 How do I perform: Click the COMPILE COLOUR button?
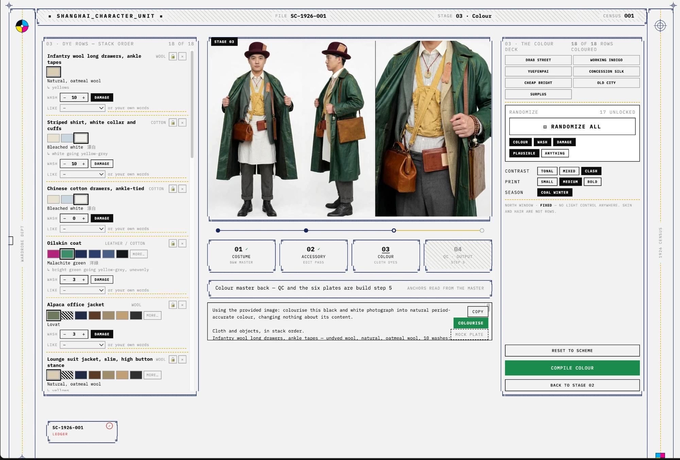572,368
